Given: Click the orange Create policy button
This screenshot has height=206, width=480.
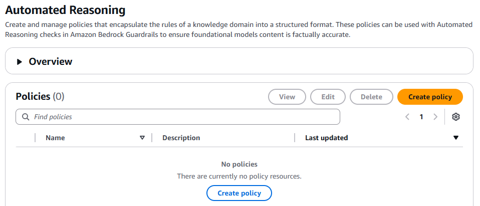Looking at the screenshot, I should pos(430,97).
